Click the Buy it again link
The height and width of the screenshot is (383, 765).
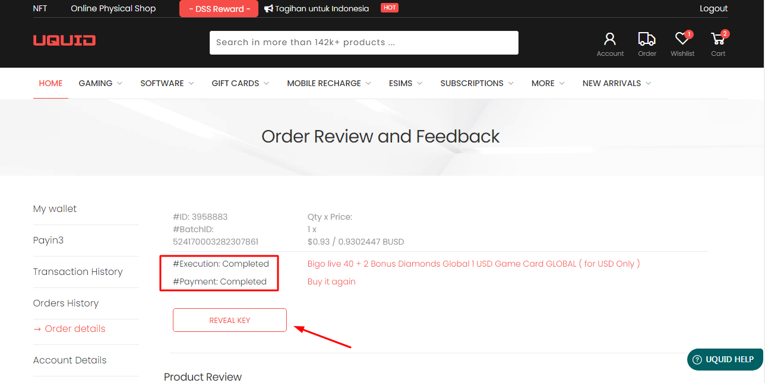pos(331,281)
